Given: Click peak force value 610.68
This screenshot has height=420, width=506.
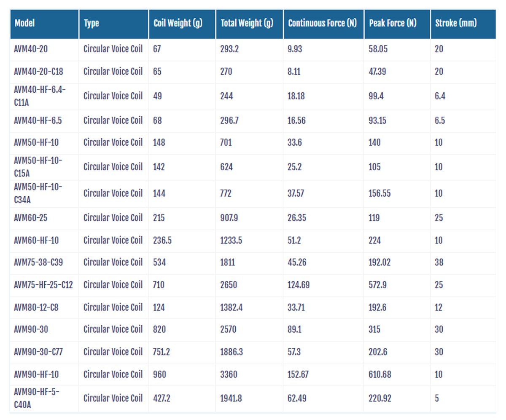Looking at the screenshot, I should tap(380, 374).
